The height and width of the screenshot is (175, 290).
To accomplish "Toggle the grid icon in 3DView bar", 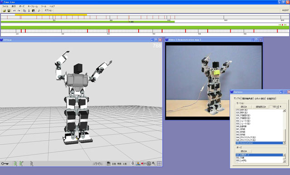I will pyautogui.click(x=159, y=164).
